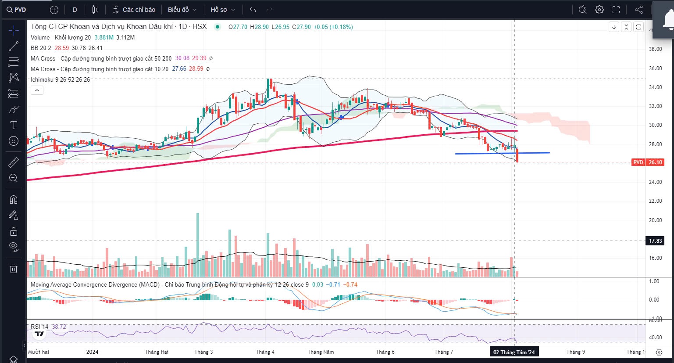
Task: Click the PVD 26.10 price label
Action: coord(648,162)
